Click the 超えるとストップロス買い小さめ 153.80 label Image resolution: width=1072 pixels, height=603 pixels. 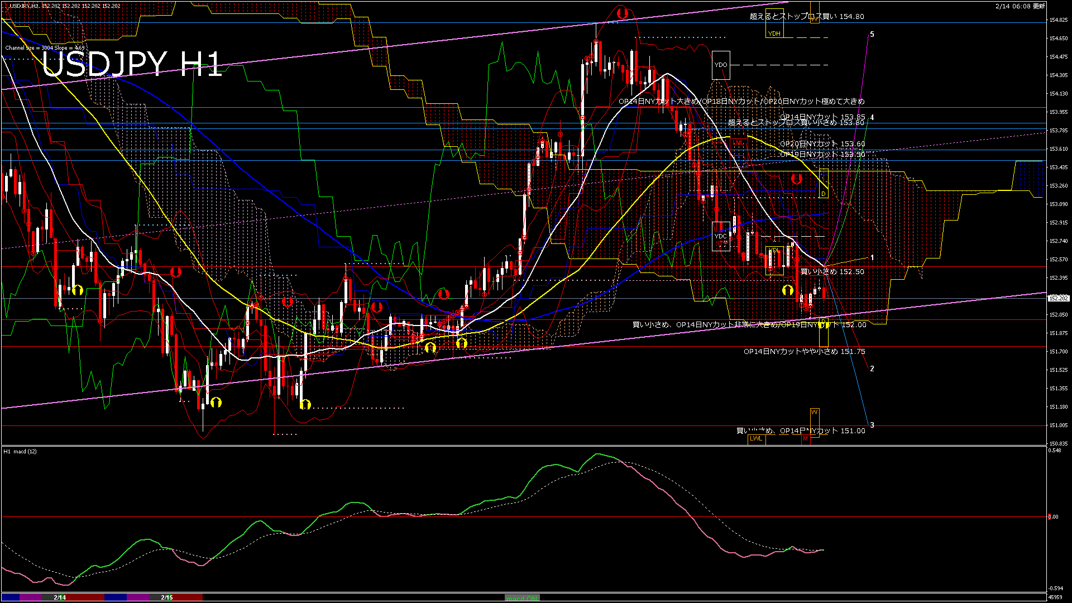pyautogui.click(x=796, y=122)
